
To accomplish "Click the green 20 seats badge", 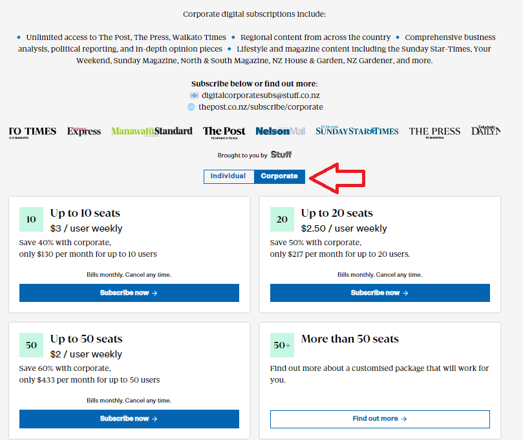I will 282,219.
